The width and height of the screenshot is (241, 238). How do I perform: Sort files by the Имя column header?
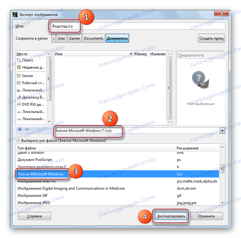(94, 54)
